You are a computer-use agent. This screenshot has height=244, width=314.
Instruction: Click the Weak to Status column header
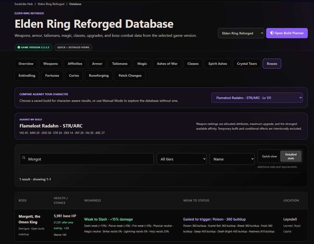196,200
